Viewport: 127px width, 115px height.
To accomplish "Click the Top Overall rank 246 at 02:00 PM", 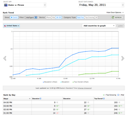I will [116, 110].
